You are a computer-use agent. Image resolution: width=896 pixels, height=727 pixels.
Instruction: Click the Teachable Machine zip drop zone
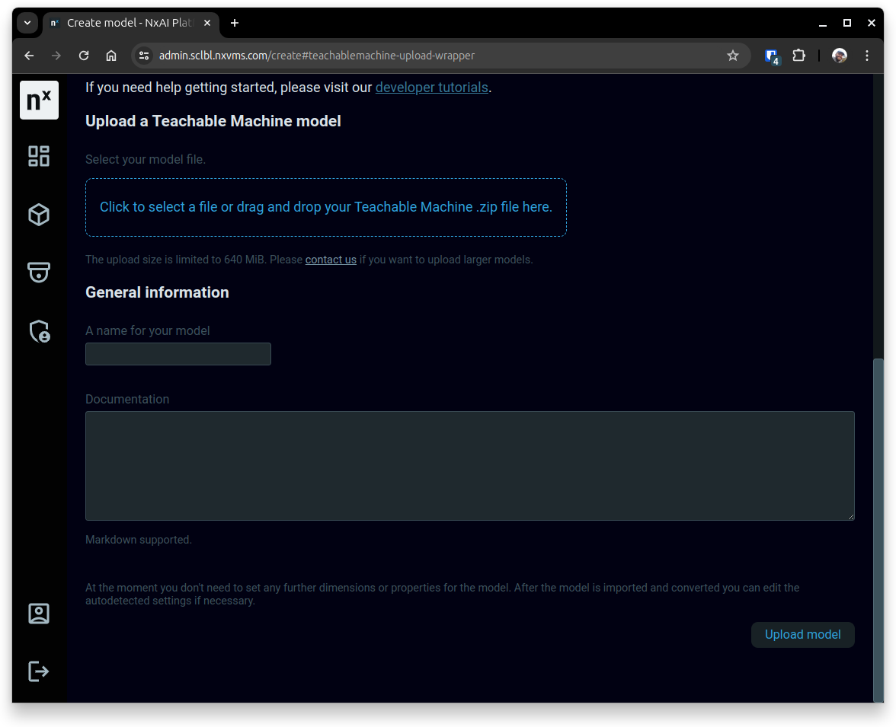coord(326,207)
